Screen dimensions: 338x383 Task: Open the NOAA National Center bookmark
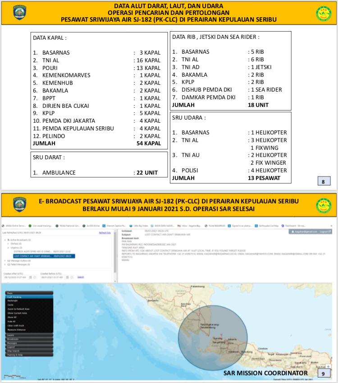pyautogui.click(x=68, y=226)
